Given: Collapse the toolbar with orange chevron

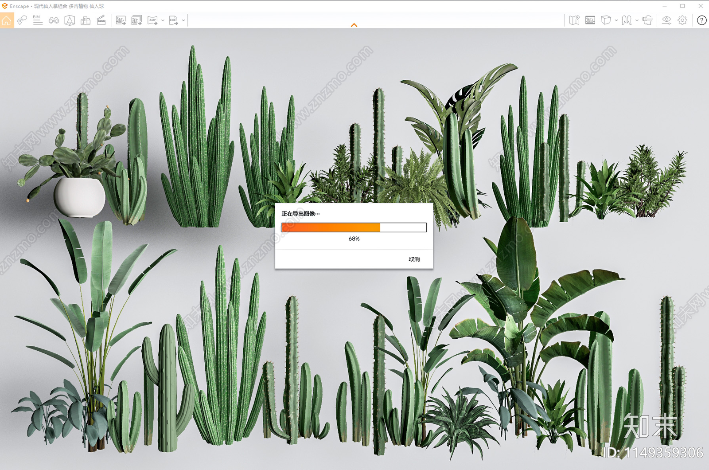Looking at the screenshot, I should tap(354, 25).
